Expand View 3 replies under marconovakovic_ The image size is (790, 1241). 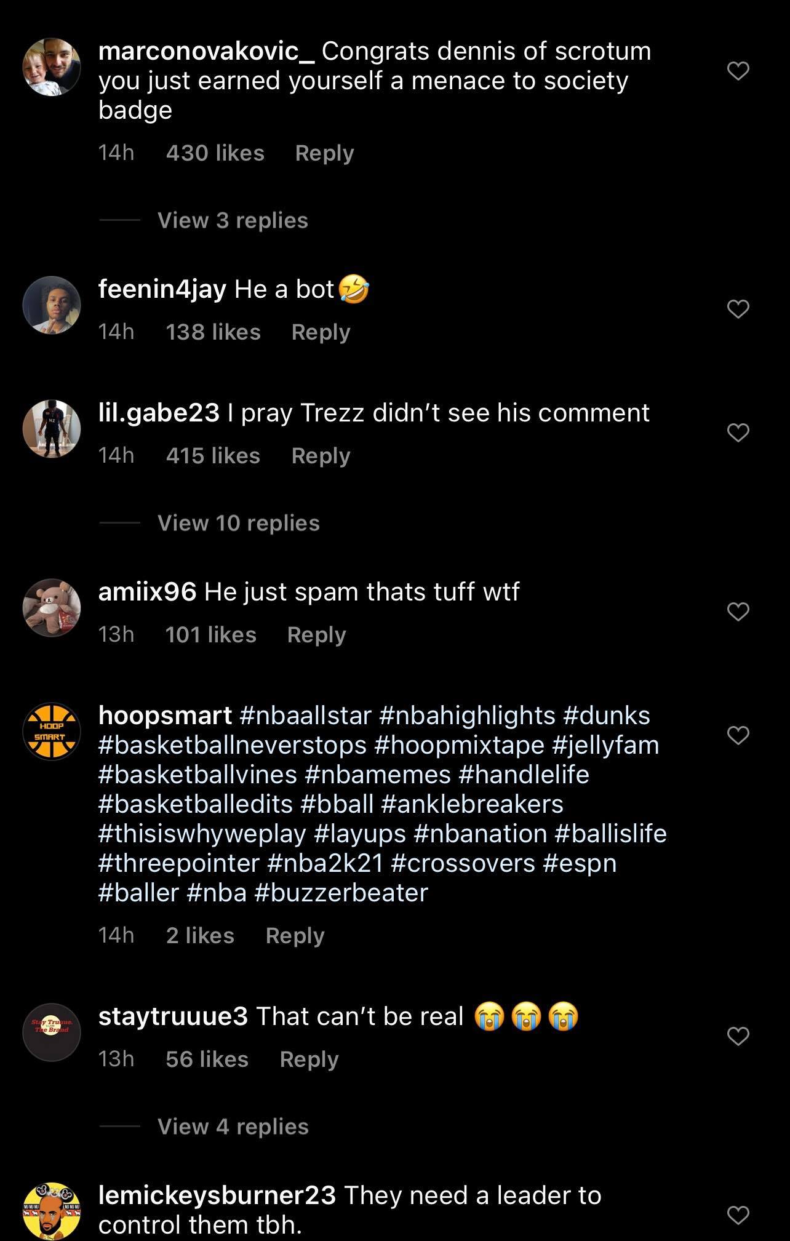[x=233, y=220]
